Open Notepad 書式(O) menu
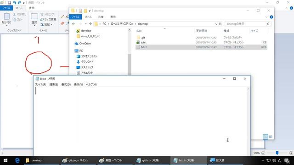 click(66, 84)
